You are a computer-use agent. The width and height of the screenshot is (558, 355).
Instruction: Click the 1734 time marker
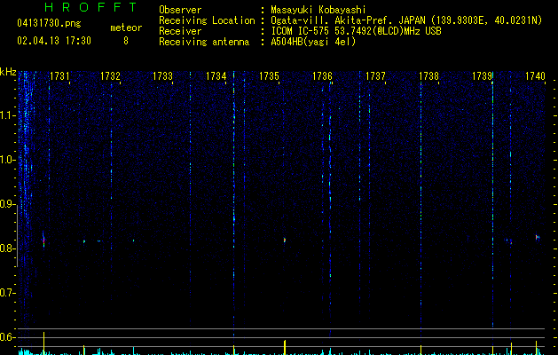(x=216, y=76)
